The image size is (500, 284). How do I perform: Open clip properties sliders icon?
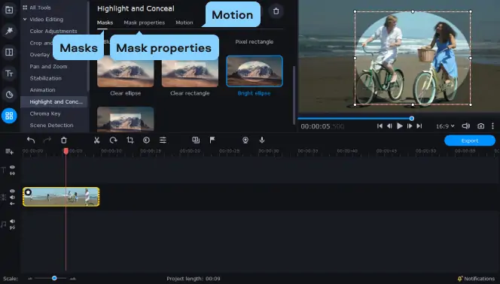click(163, 140)
